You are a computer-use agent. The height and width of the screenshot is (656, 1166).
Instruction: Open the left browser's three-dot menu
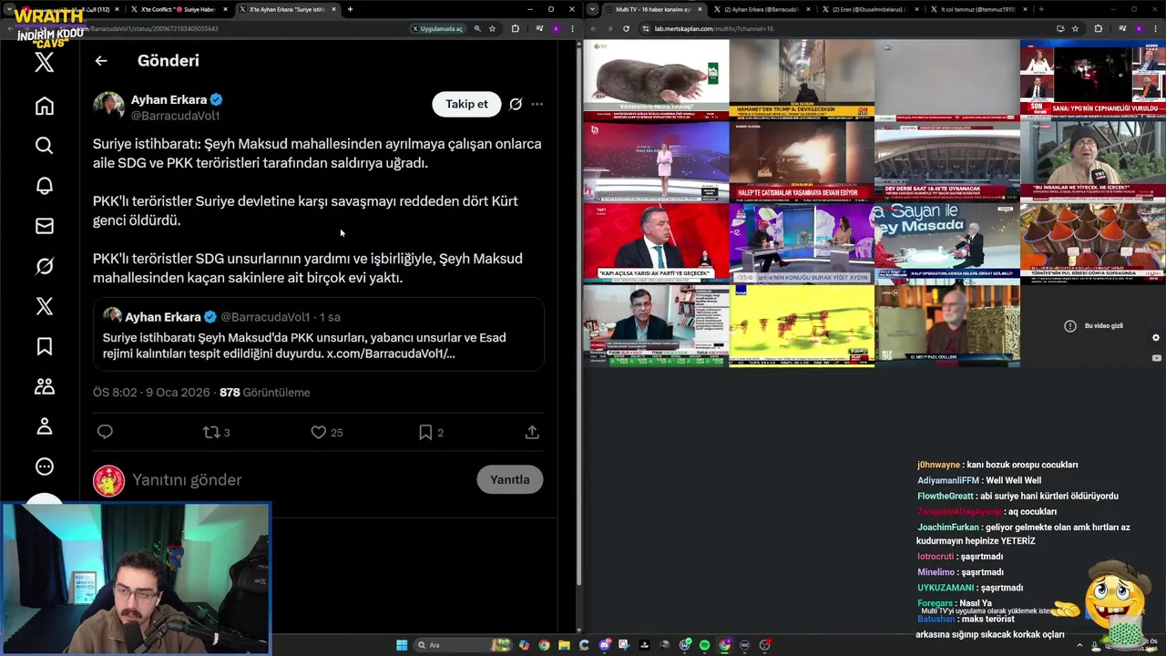[572, 28]
